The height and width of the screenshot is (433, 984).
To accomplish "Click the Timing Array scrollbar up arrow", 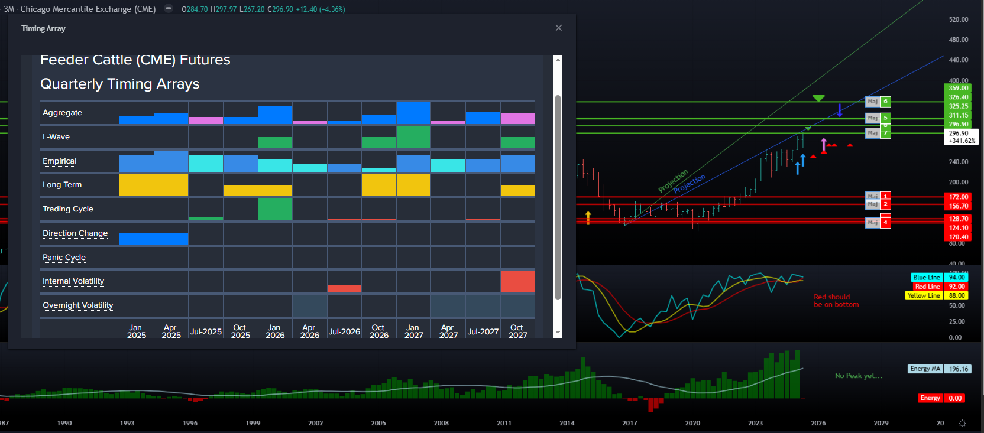I will [x=558, y=60].
